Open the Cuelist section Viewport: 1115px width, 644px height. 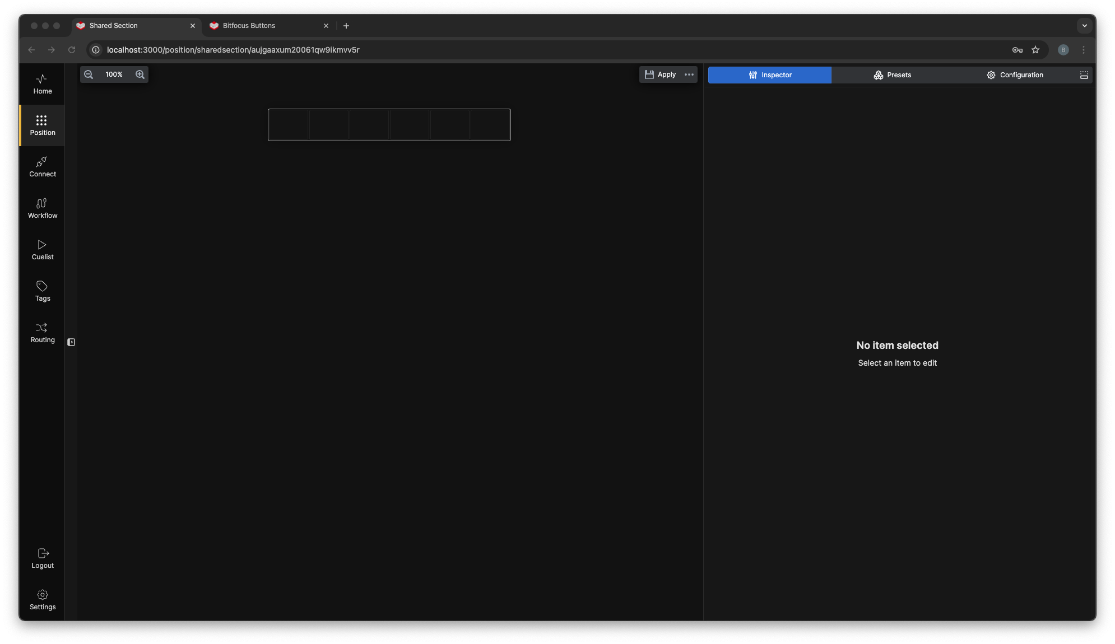click(x=42, y=250)
